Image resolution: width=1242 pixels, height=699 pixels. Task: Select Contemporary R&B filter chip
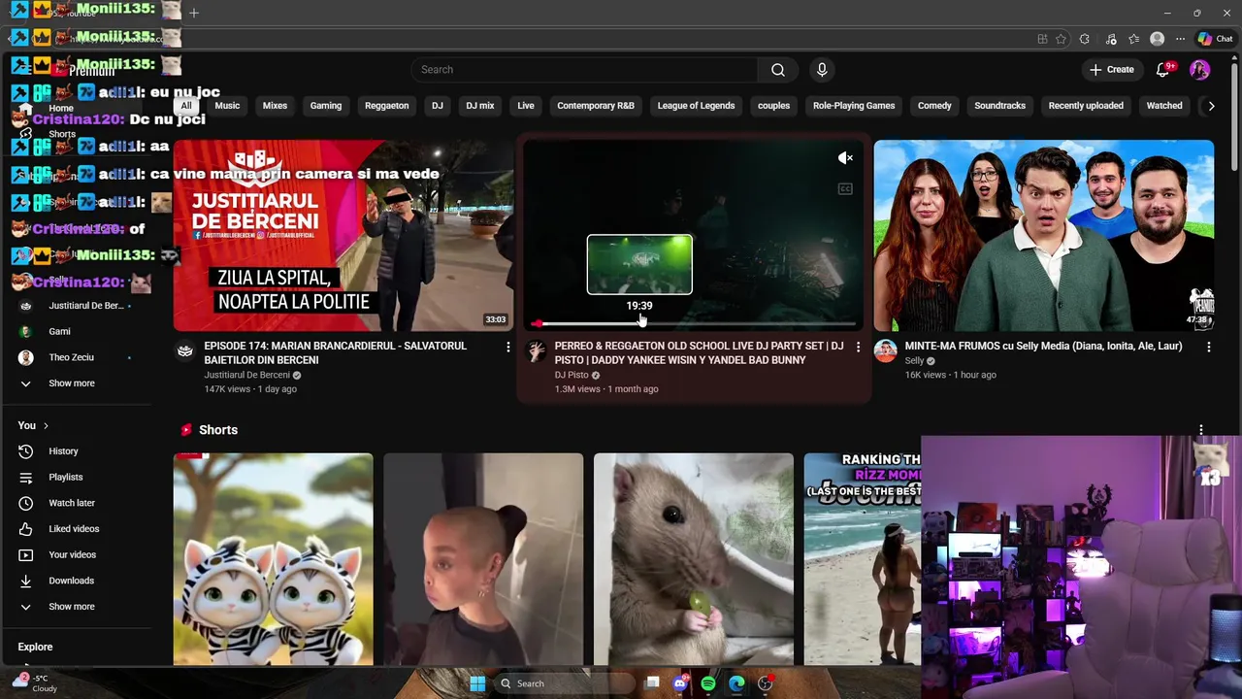pos(596,106)
